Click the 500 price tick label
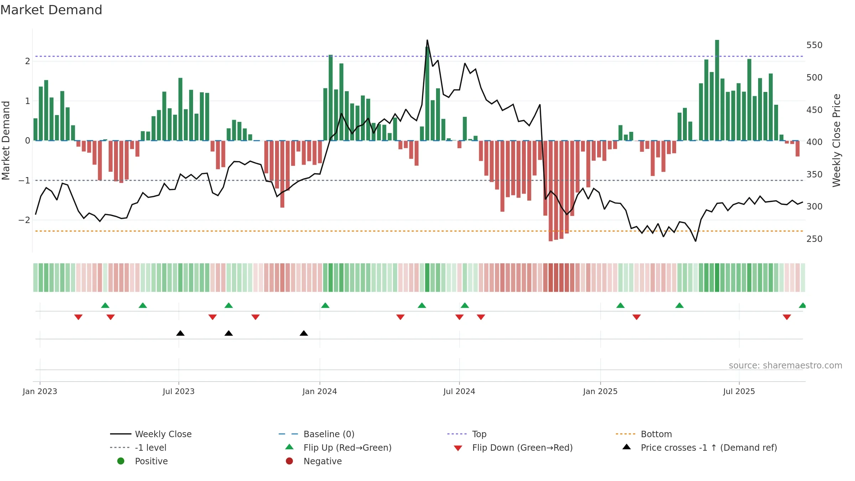Viewport: 855px width, 481px height. 814,78
